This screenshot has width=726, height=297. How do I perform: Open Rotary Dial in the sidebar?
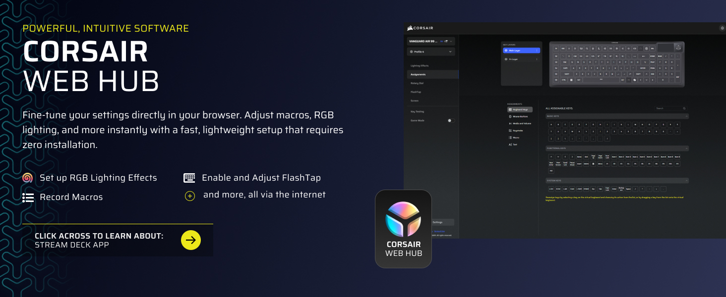pyautogui.click(x=417, y=83)
